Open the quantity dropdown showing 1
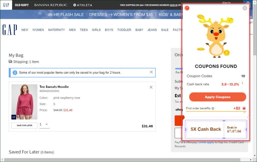This screenshot has height=162, width=257. [44, 125]
